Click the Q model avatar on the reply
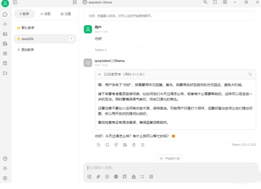Screen dimensions: 261x189 [88, 63]
